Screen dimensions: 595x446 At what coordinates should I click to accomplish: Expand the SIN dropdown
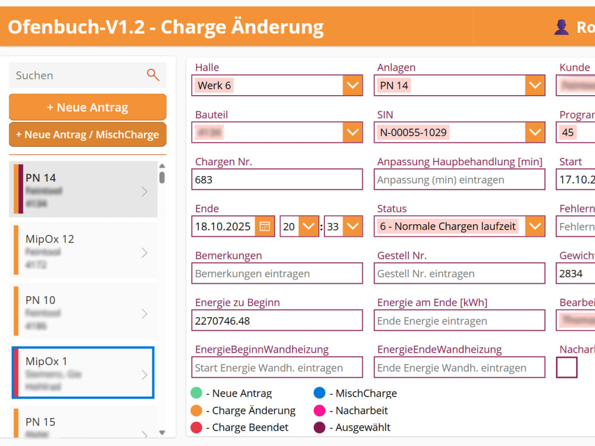click(x=535, y=133)
